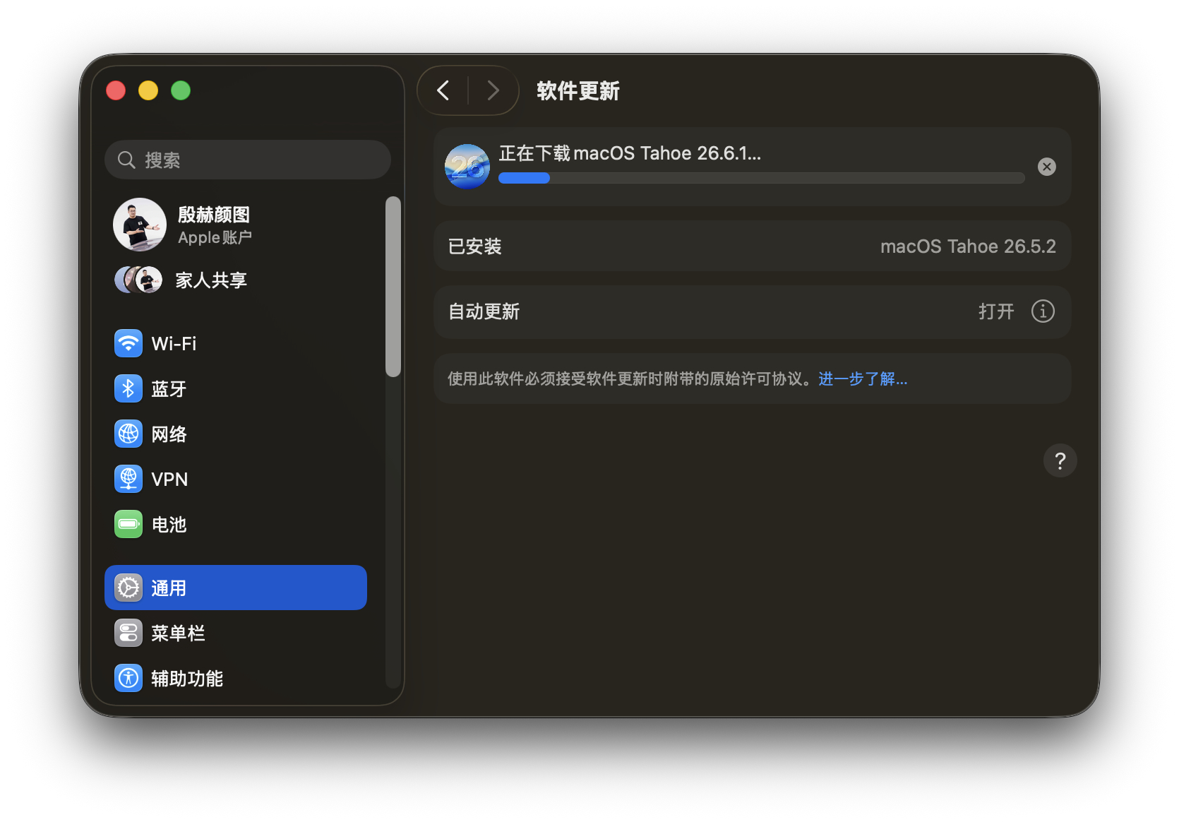The width and height of the screenshot is (1179, 822).
Task: Click the 自动更新 label
Action: (x=484, y=311)
